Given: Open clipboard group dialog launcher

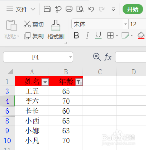Looking at the screenshot, I should pos(66,43).
